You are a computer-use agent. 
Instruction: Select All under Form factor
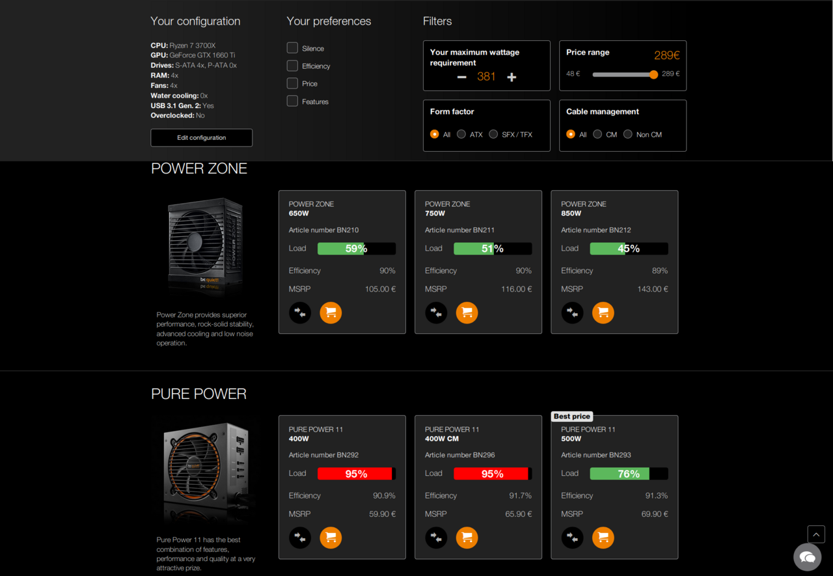tap(435, 134)
